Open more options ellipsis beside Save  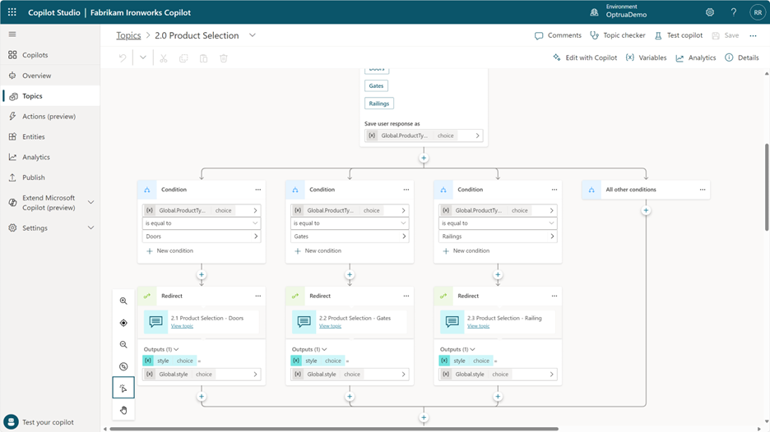pos(753,35)
